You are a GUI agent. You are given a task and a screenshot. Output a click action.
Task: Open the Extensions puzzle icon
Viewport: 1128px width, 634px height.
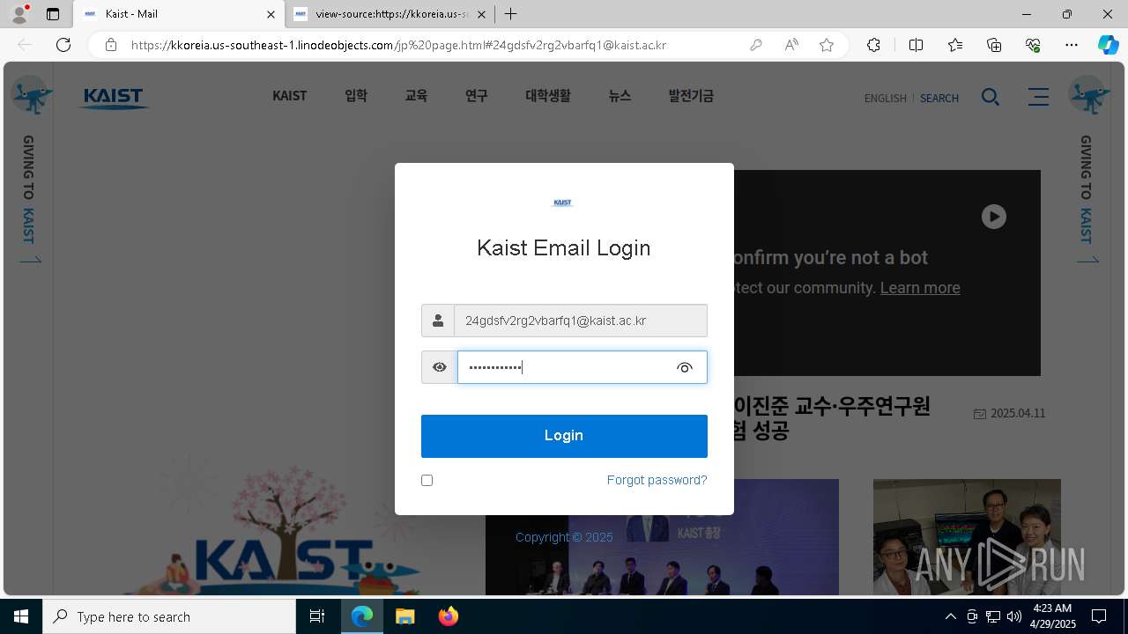(873, 45)
